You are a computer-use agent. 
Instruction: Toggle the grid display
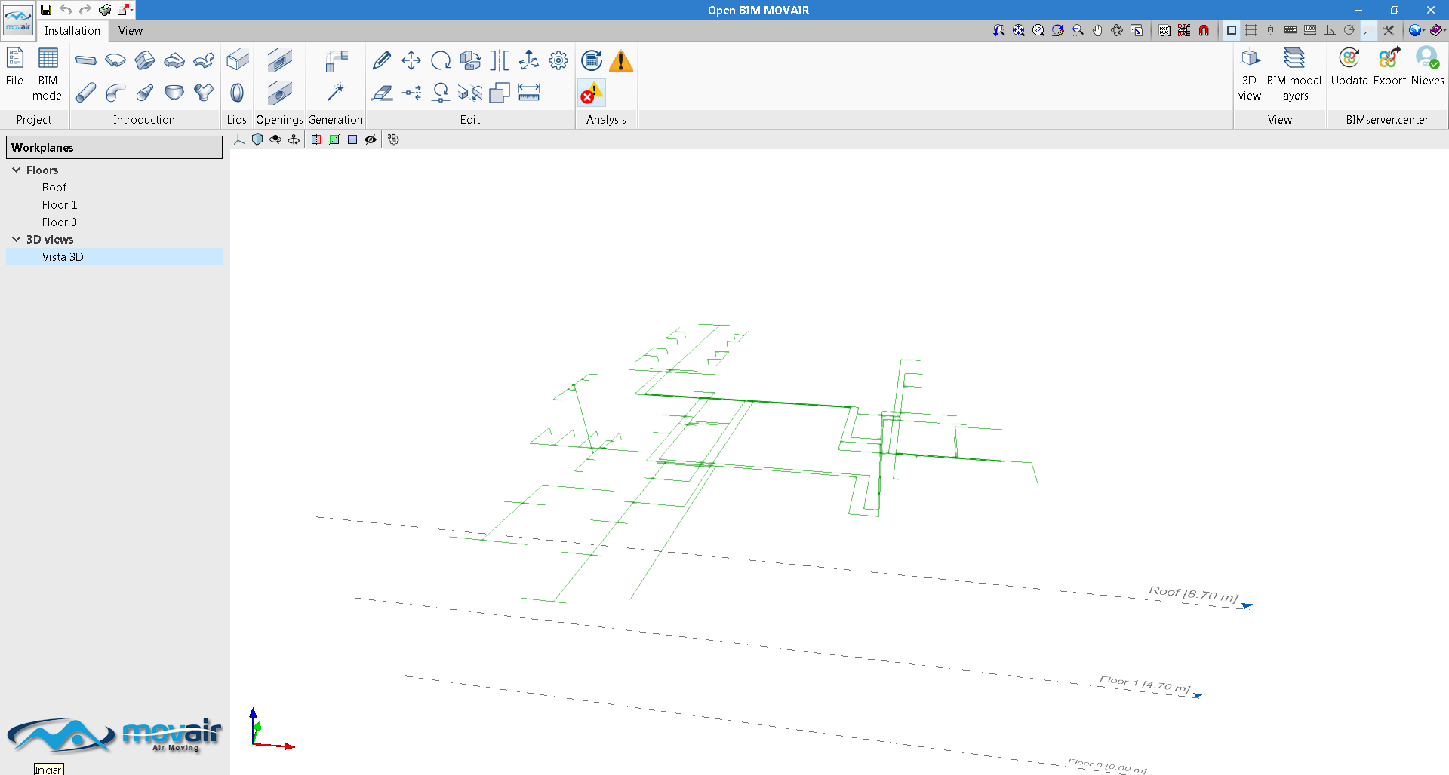coord(1251,30)
